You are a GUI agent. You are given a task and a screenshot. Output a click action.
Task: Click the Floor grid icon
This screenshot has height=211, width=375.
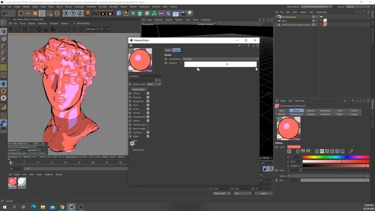[176, 13]
